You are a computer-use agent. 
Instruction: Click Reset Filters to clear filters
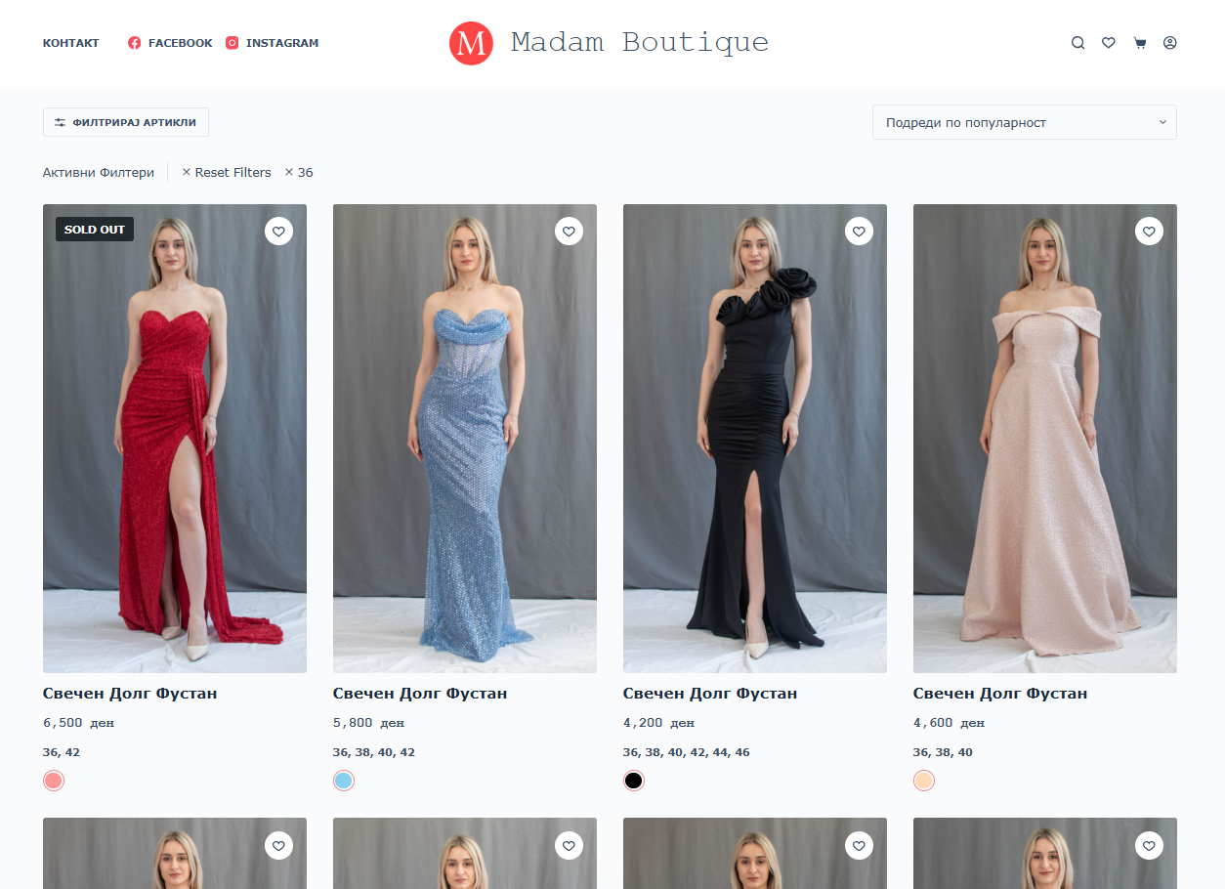click(x=227, y=172)
